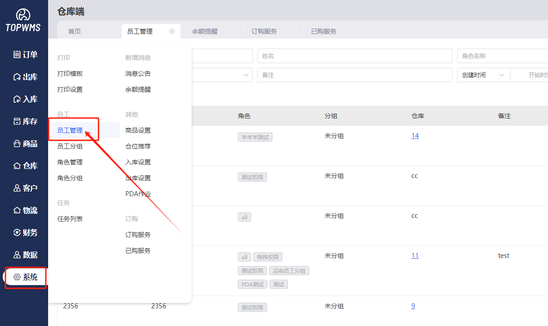Focus the 角色名称 search field
Viewport: 548px width, 326px height.
(503, 56)
